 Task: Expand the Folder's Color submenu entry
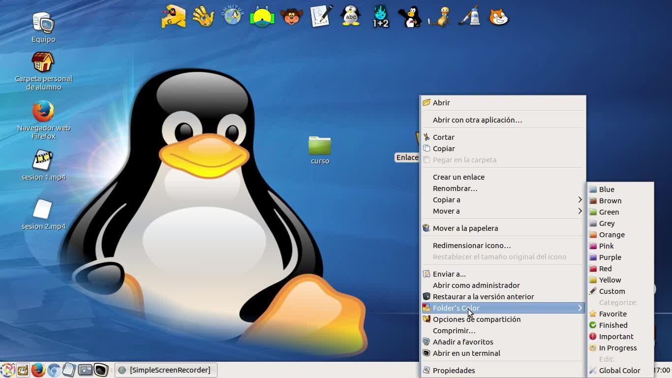503,308
